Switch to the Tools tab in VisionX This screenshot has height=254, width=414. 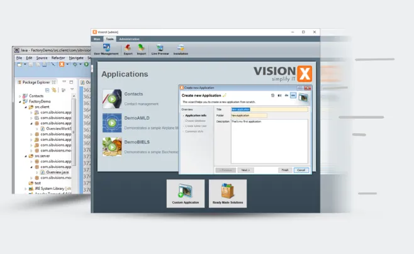tap(109, 39)
